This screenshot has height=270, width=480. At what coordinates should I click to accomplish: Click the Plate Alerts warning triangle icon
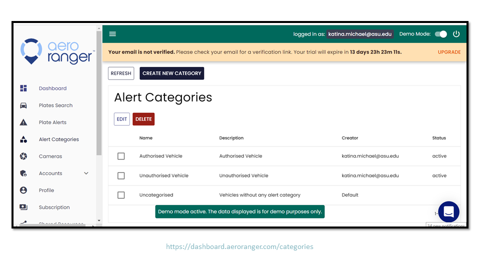(x=23, y=122)
